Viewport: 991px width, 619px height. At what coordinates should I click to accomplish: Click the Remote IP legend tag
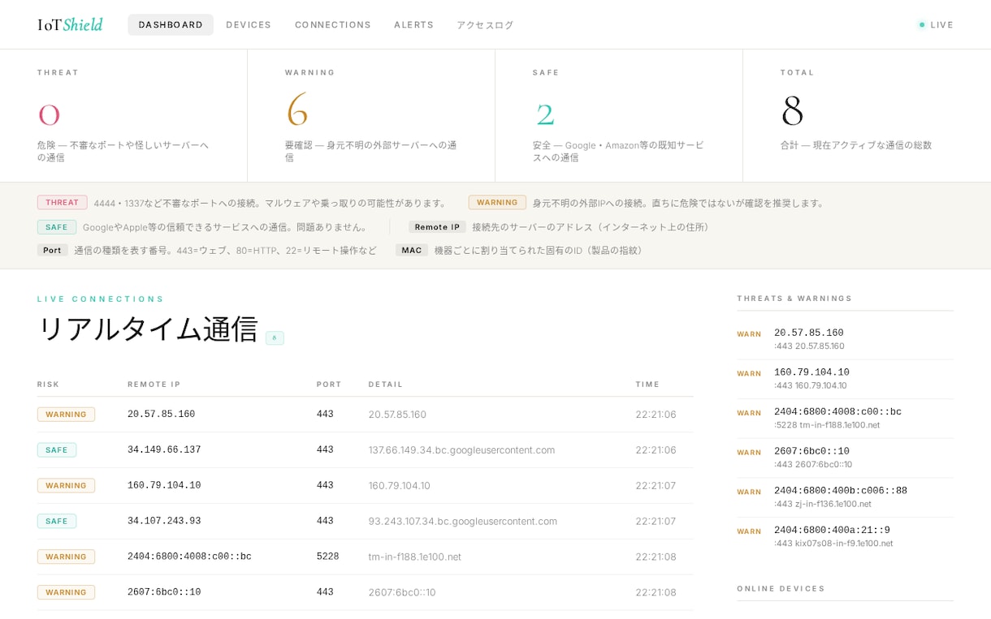pos(437,227)
